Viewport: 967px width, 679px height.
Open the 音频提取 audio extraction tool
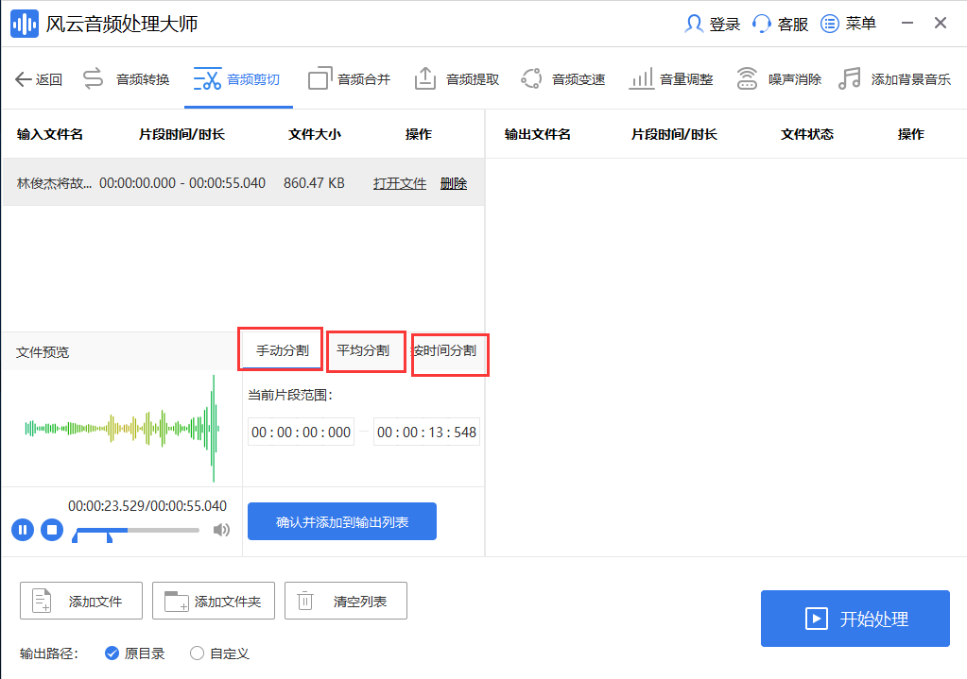coord(457,79)
